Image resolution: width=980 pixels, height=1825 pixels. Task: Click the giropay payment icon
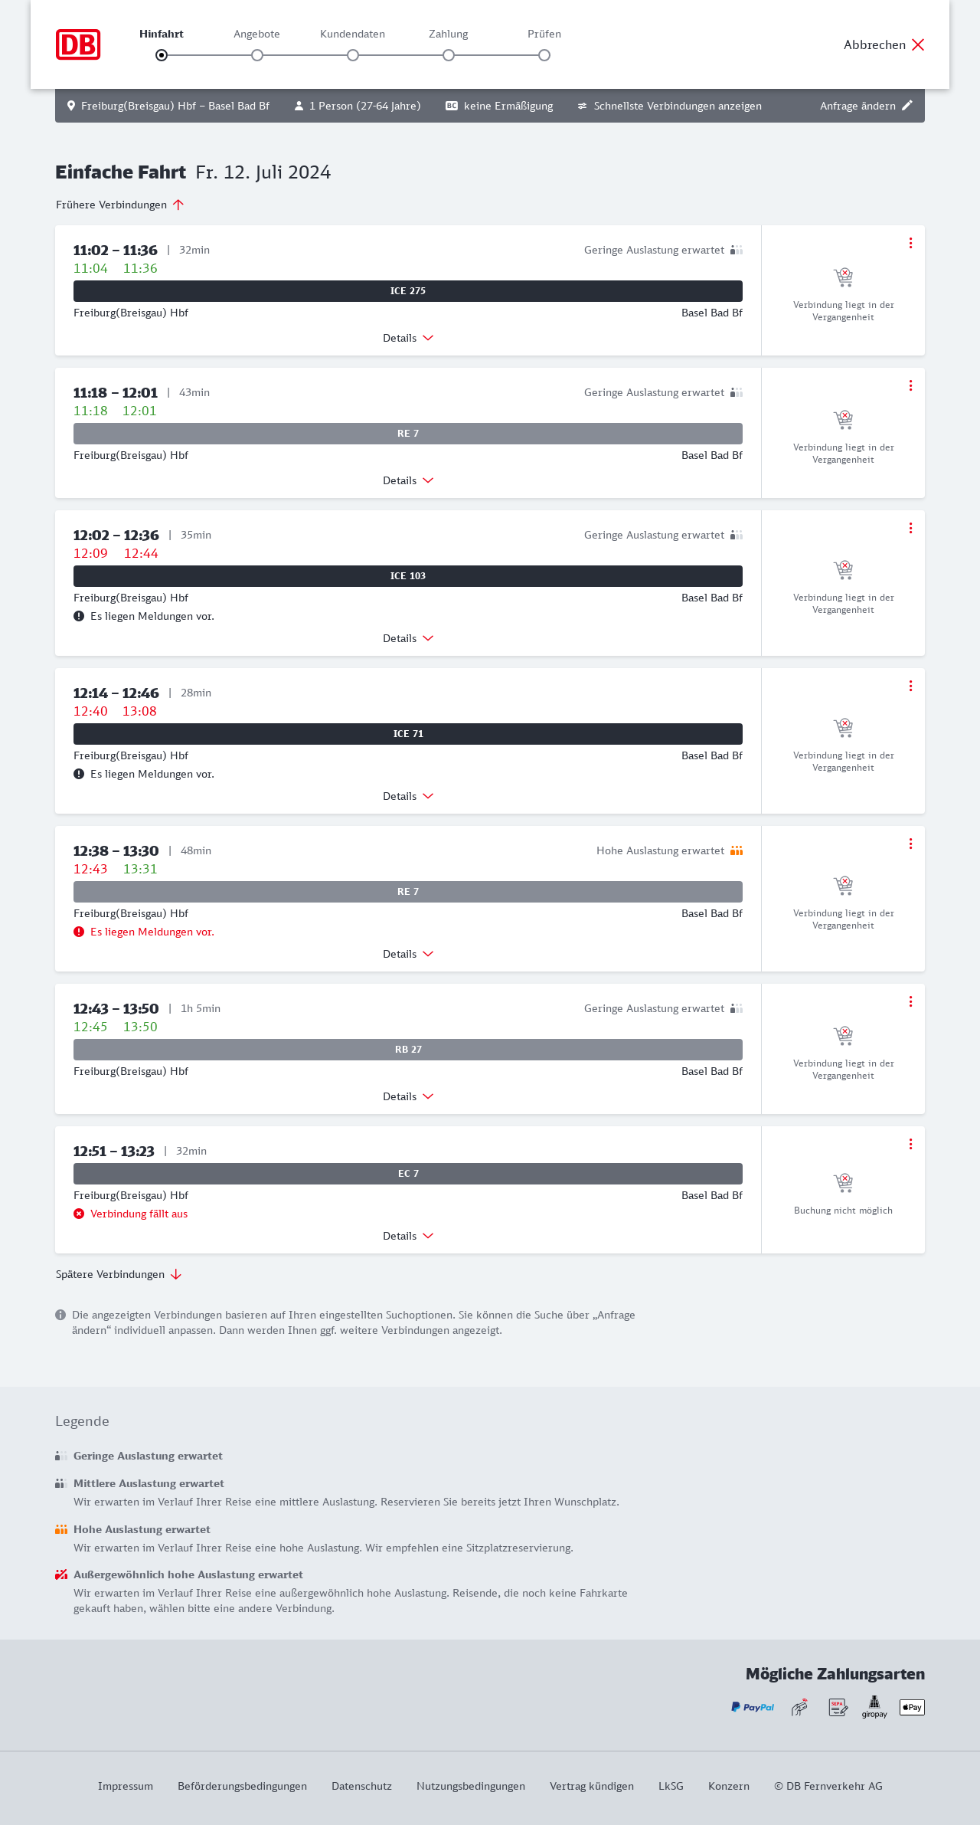point(874,1707)
